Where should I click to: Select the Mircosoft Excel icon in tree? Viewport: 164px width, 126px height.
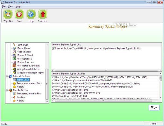pos(14,58)
